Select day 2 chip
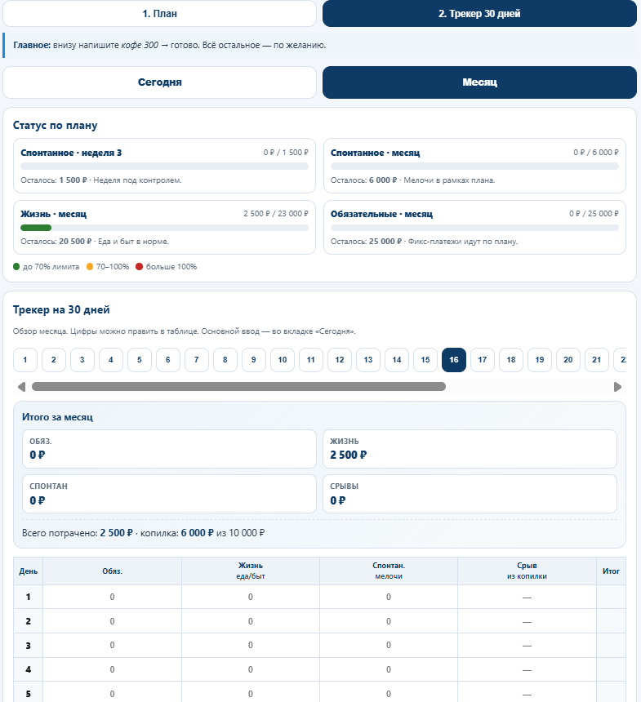The width and height of the screenshot is (641, 702). pyautogui.click(x=54, y=360)
